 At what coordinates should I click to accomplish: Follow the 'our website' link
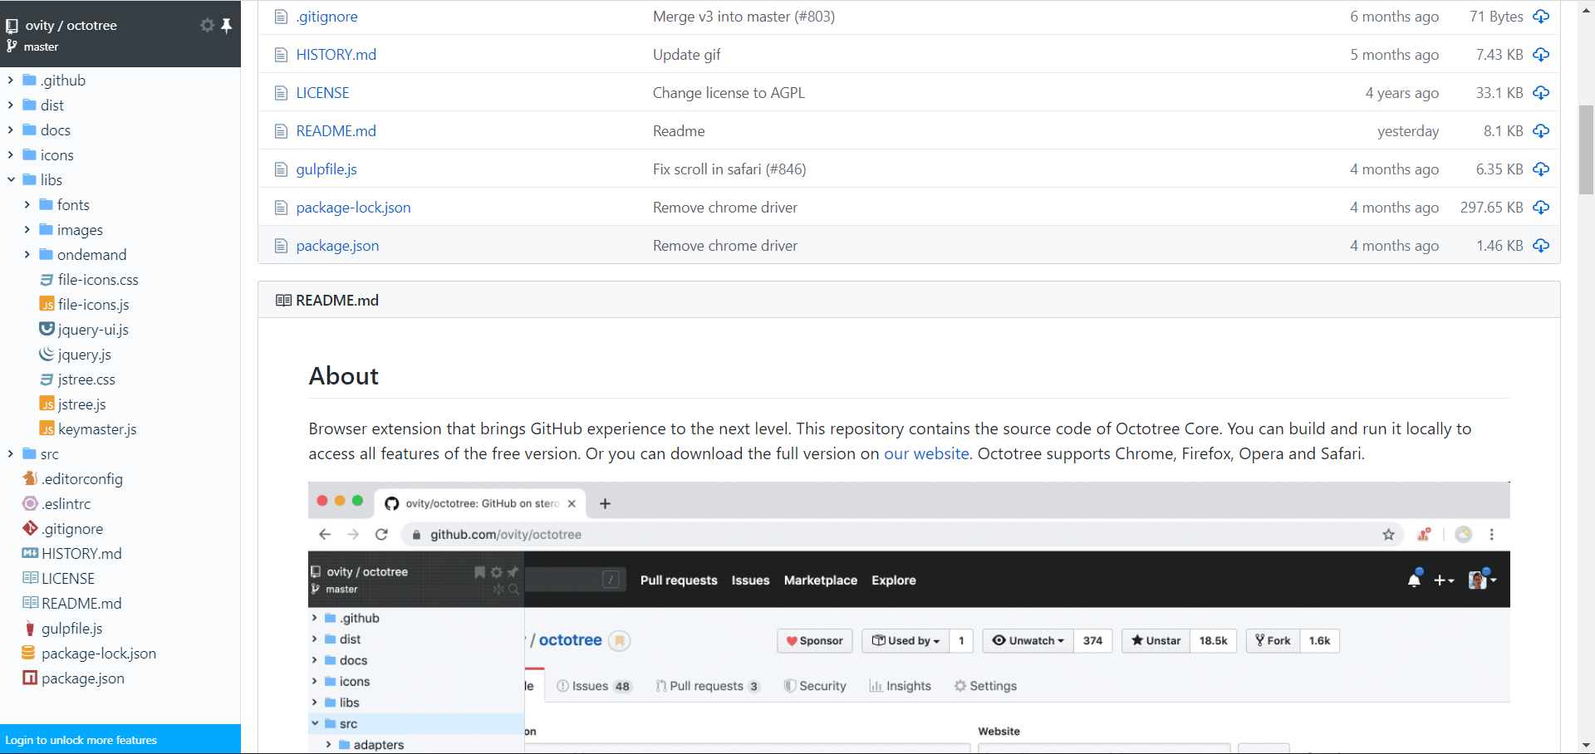click(x=925, y=454)
